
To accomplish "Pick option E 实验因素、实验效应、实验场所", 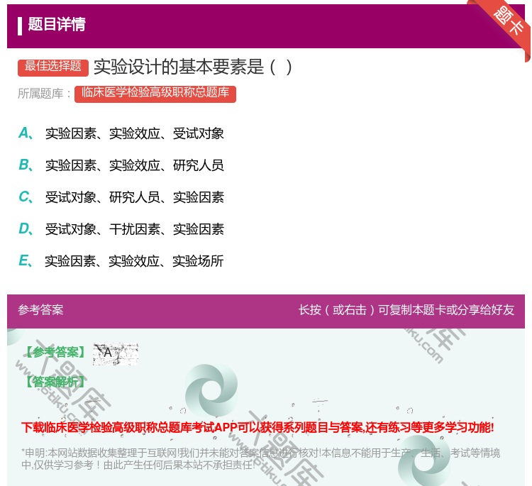I will (x=121, y=261).
